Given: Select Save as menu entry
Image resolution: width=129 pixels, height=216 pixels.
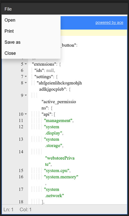Looking at the screenshot, I should [31, 42].
